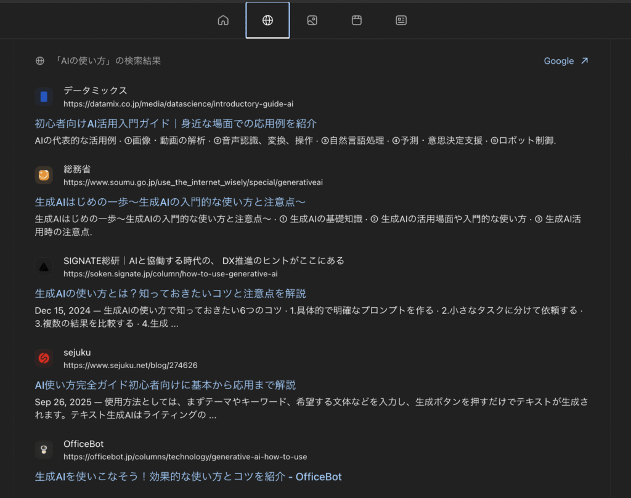Open the Home tab icon
Image resolution: width=631 pixels, height=498 pixels.
click(223, 20)
